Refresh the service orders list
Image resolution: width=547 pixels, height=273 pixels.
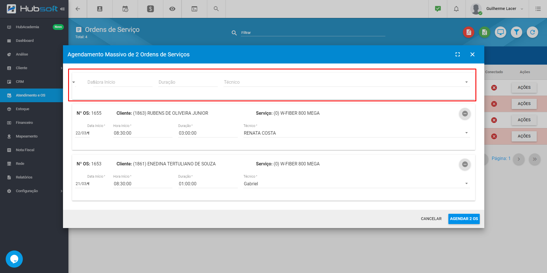coord(532,32)
